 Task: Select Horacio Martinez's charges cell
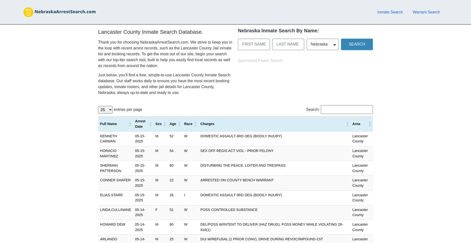pos(237,151)
